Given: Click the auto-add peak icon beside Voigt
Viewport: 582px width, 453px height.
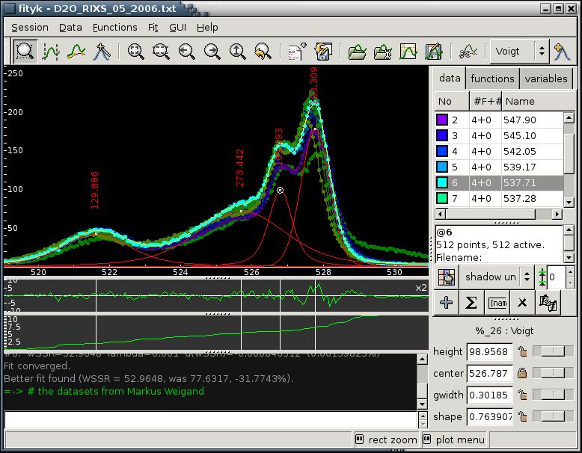Looking at the screenshot, I should pos(563,52).
